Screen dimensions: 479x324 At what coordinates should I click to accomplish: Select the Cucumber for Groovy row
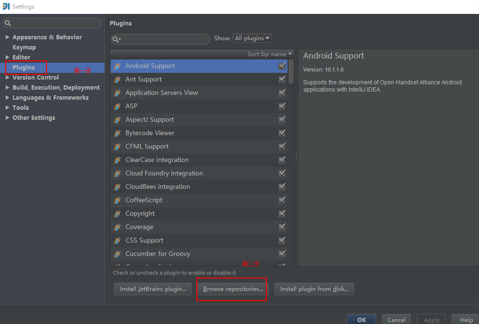[x=199, y=254]
